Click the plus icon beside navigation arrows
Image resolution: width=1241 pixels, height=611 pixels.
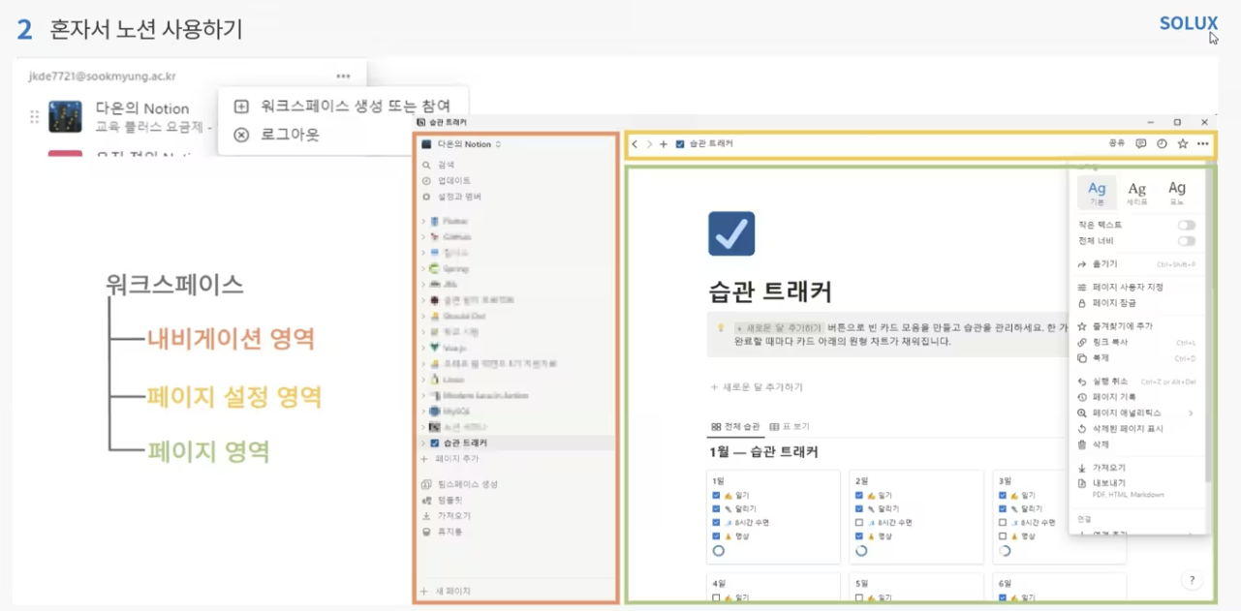click(664, 144)
